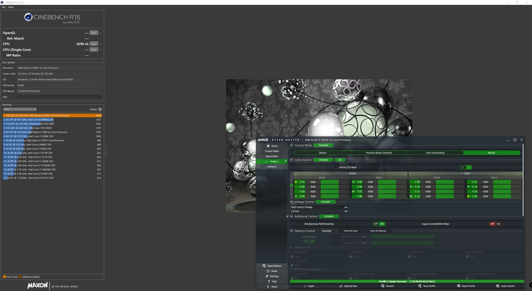
Task: Click the dot marker on core C 05
Action: pos(353,182)
